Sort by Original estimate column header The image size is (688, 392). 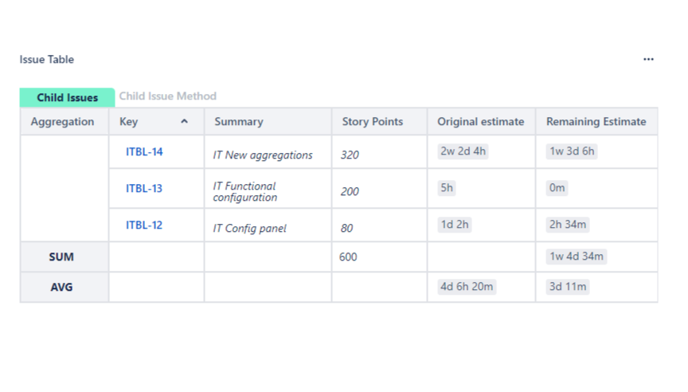click(480, 122)
